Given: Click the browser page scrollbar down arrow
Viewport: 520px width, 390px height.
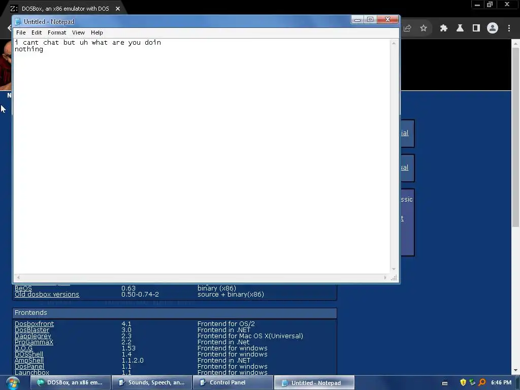Looking at the screenshot, I should (515, 370).
